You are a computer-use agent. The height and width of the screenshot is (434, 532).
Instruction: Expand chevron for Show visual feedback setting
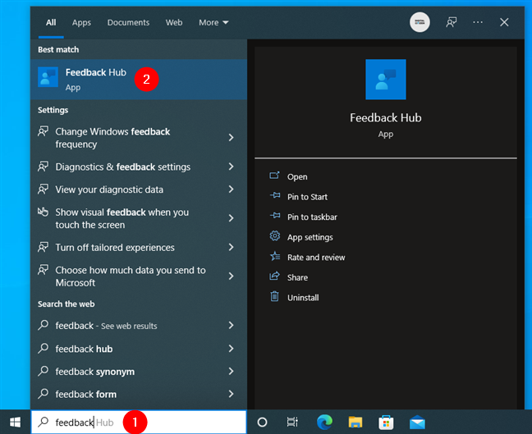tap(231, 218)
